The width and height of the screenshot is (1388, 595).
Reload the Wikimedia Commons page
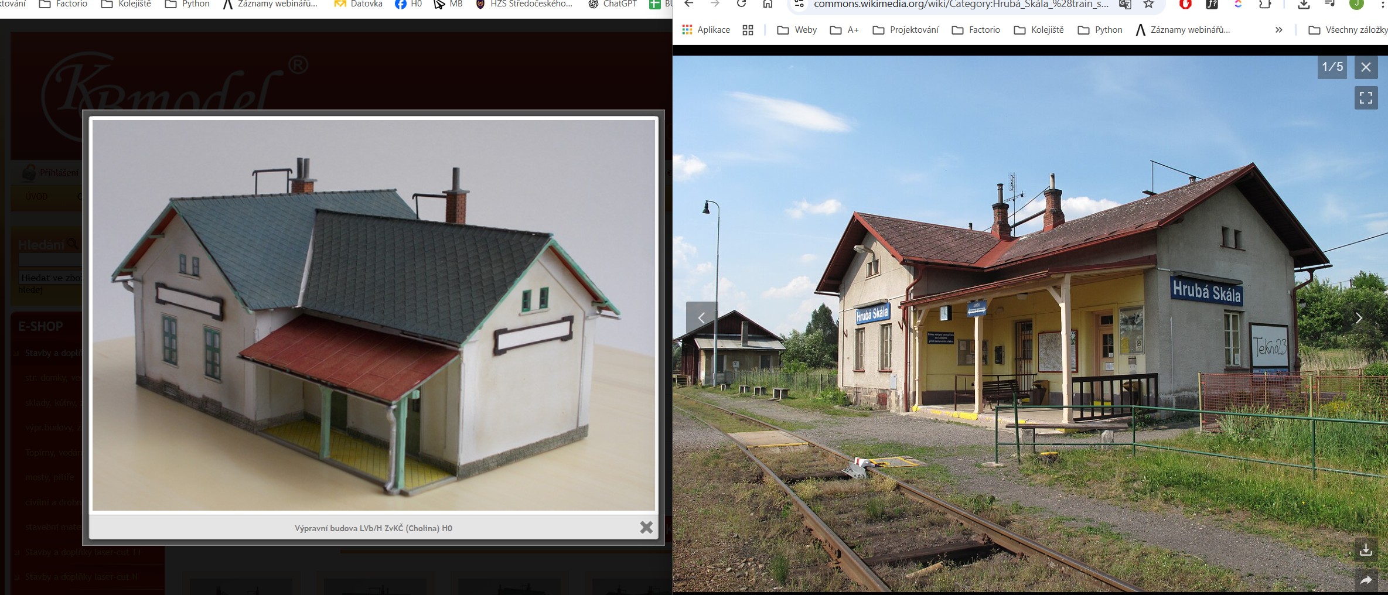tap(741, 4)
